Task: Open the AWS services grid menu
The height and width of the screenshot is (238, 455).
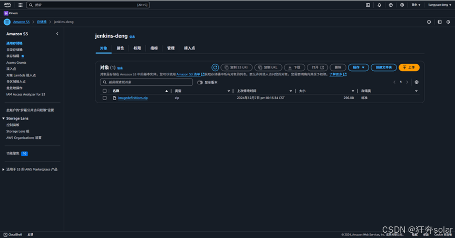Action: click(21, 5)
